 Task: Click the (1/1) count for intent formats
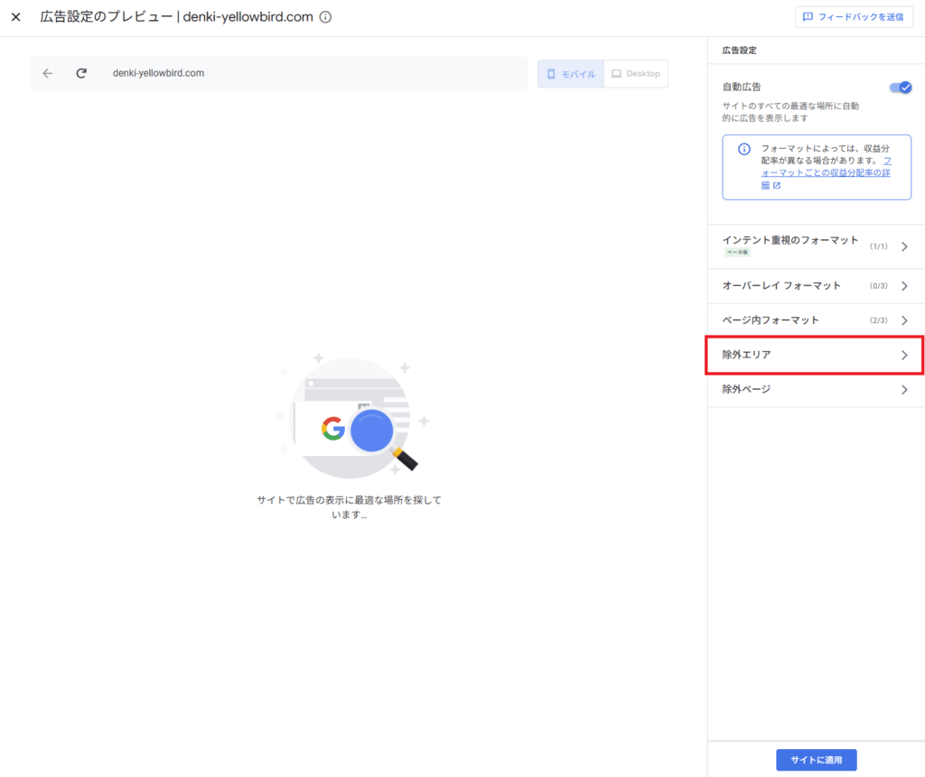pos(878,246)
